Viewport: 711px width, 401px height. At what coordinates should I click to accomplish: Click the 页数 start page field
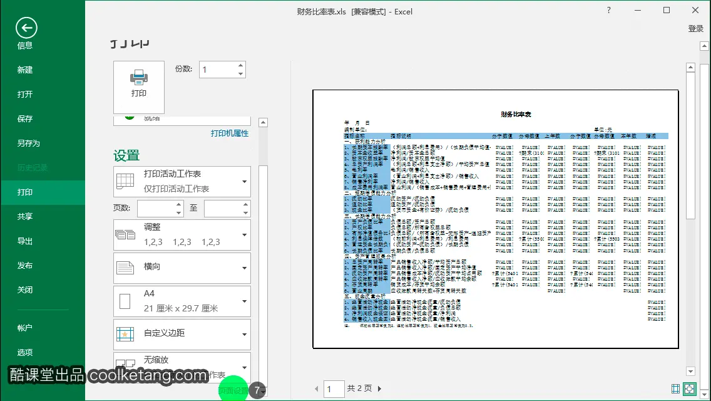click(x=156, y=209)
